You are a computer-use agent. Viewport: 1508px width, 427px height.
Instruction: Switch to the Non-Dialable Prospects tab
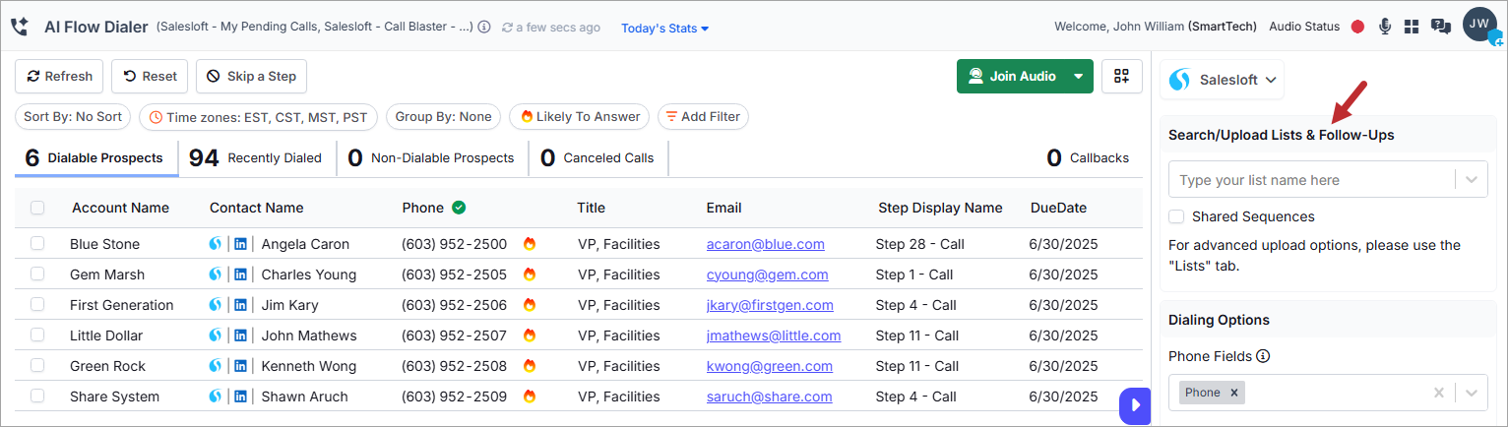[x=431, y=157]
